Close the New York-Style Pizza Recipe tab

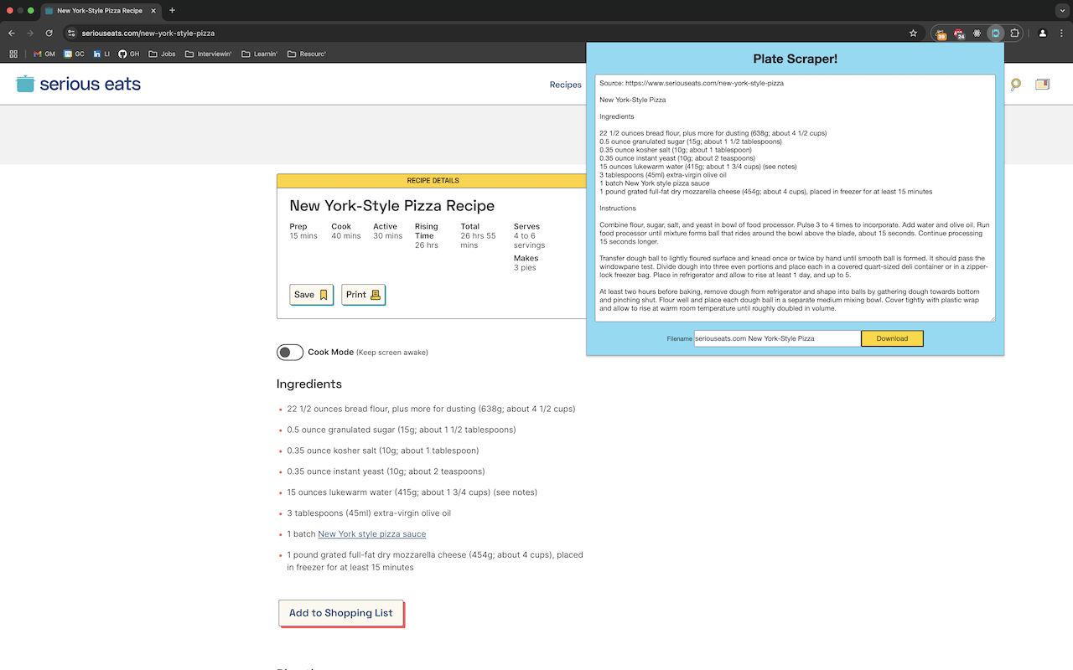coord(153,11)
